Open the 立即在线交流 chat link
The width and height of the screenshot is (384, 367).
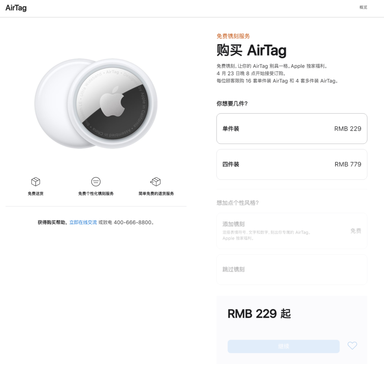(83, 222)
